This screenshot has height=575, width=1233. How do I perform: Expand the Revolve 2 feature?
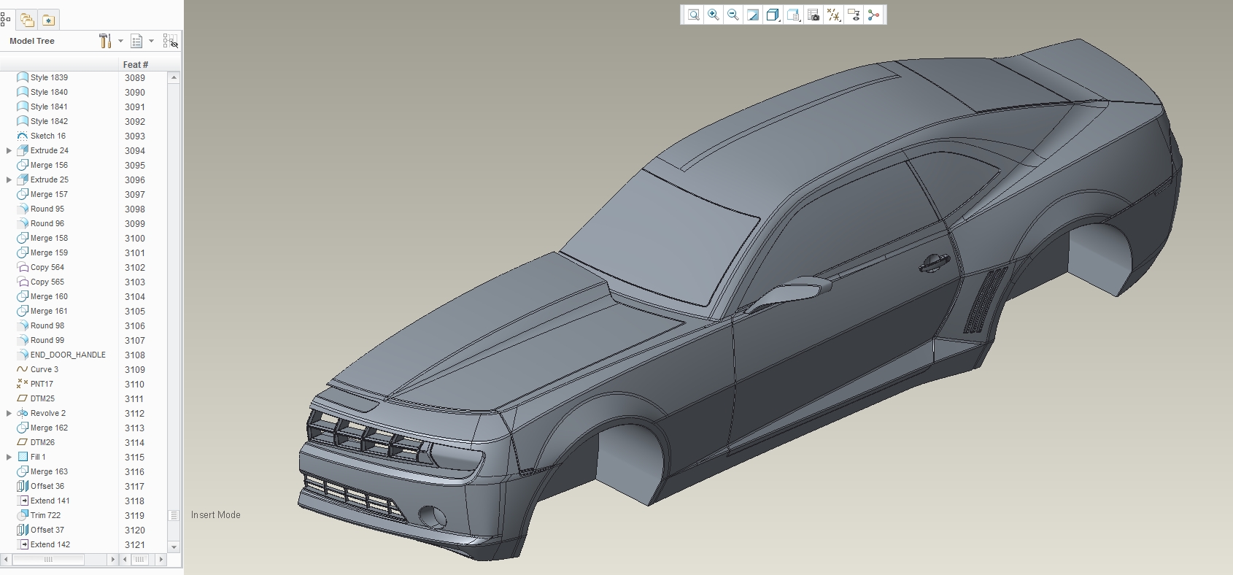[x=9, y=413]
